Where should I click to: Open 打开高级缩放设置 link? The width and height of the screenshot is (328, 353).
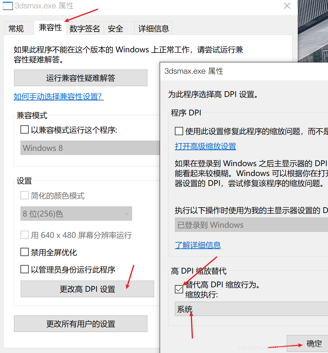(x=205, y=146)
